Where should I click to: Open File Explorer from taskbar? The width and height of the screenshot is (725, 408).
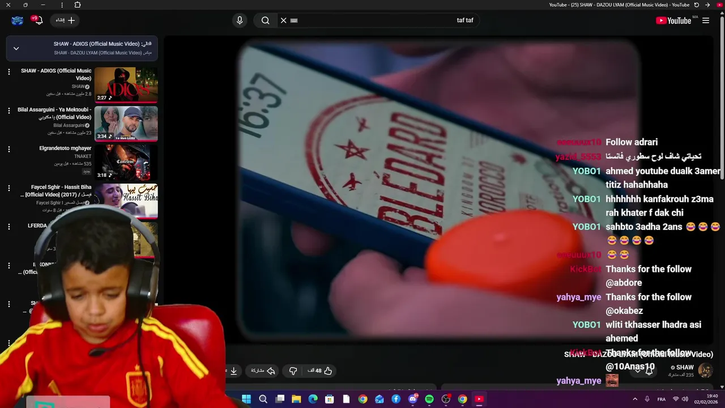click(296, 399)
